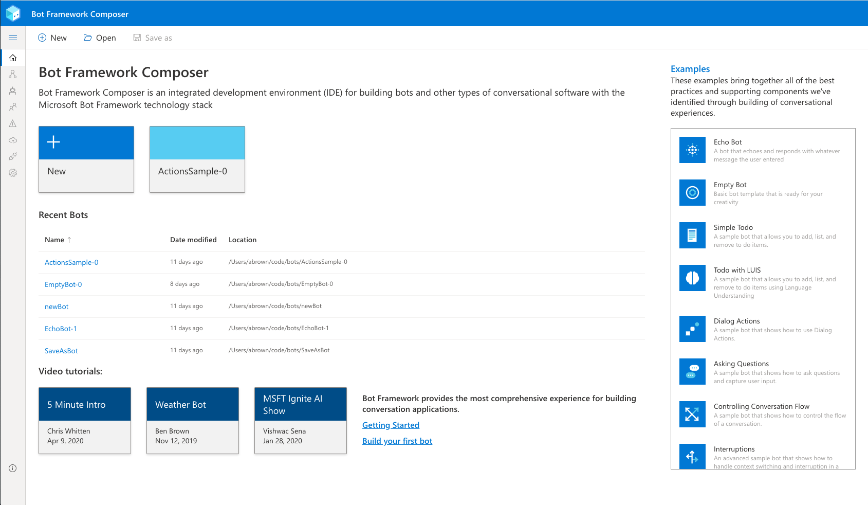Follow the Build your first bot link

coord(397,441)
